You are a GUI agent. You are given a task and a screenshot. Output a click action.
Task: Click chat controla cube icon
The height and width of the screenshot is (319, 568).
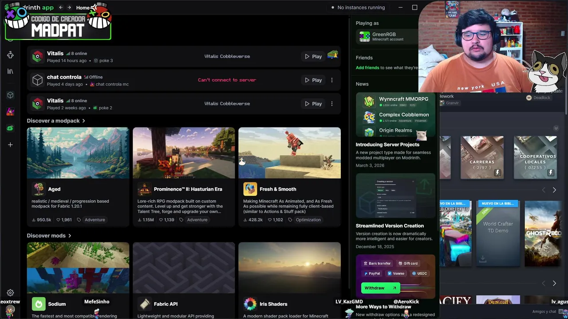(x=37, y=80)
